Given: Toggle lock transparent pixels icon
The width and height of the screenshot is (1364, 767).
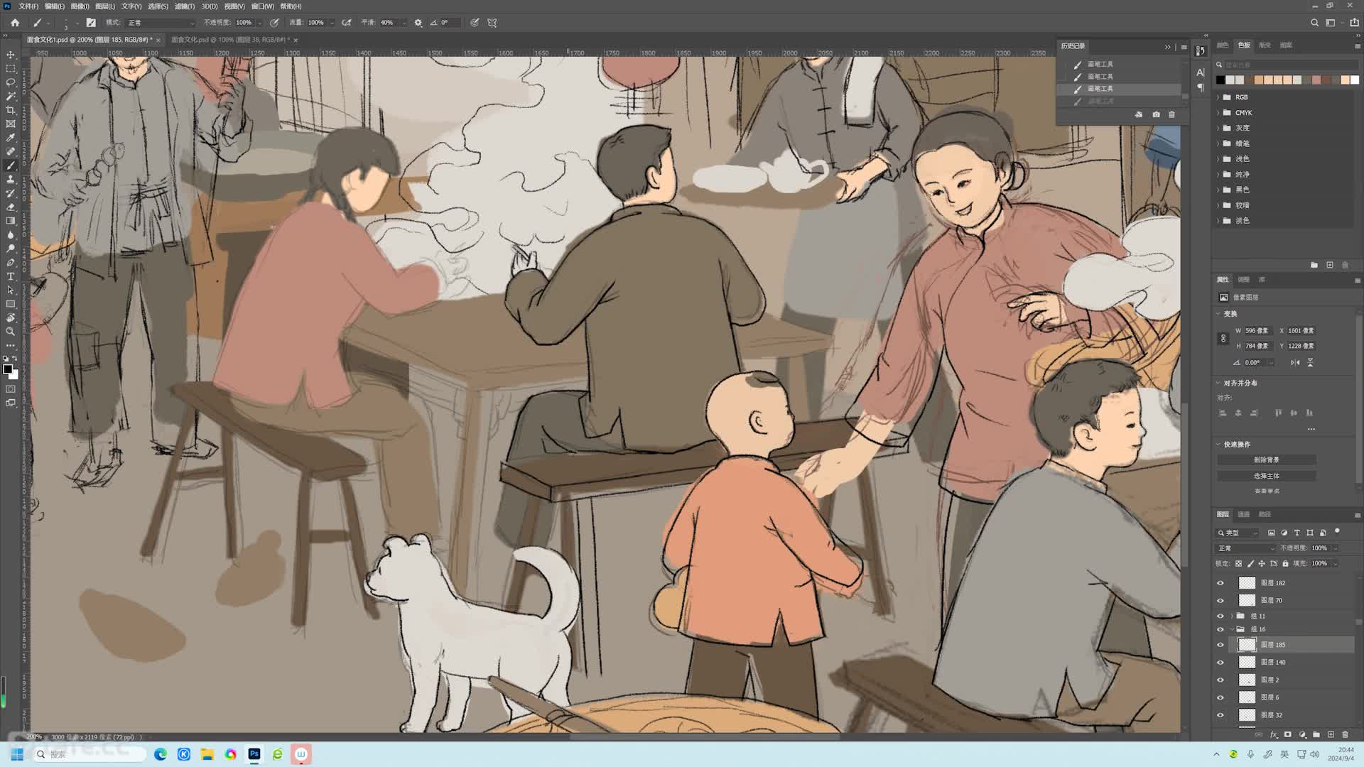Looking at the screenshot, I should coord(1238,564).
